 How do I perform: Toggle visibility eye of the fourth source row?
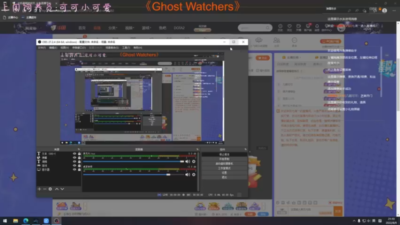(74, 165)
